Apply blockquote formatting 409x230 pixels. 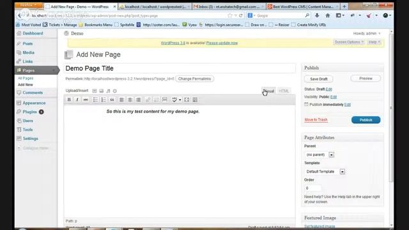click(x=112, y=100)
